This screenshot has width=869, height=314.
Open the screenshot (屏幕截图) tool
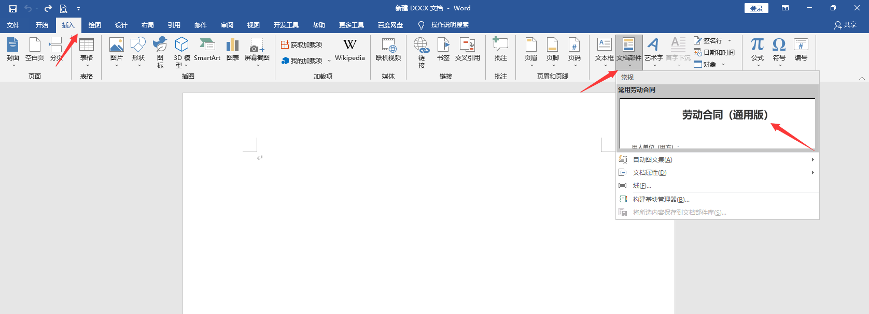[x=257, y=52]
